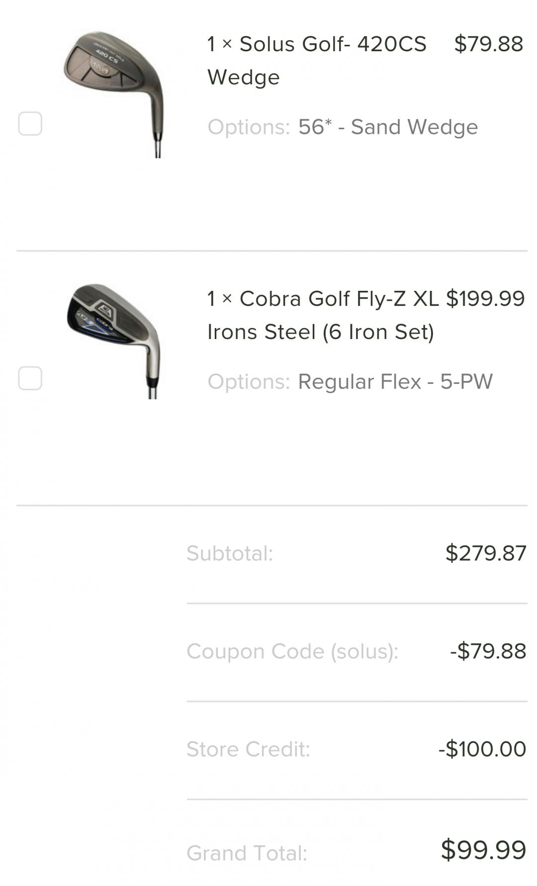Open the Cobra Golf Fly-Z XL Irons title
537x886 pixels.
322,315
